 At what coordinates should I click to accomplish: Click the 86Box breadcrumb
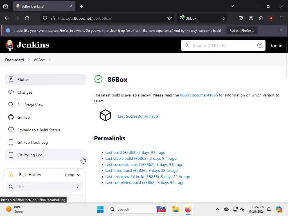click(39, 60)
